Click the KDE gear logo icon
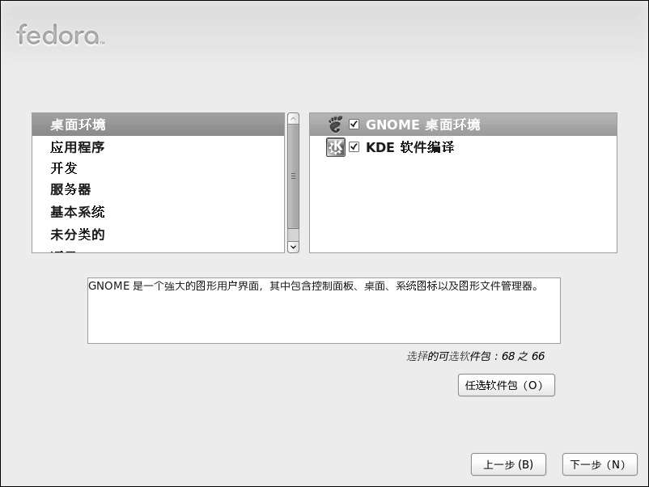 [x=335, y=147]
